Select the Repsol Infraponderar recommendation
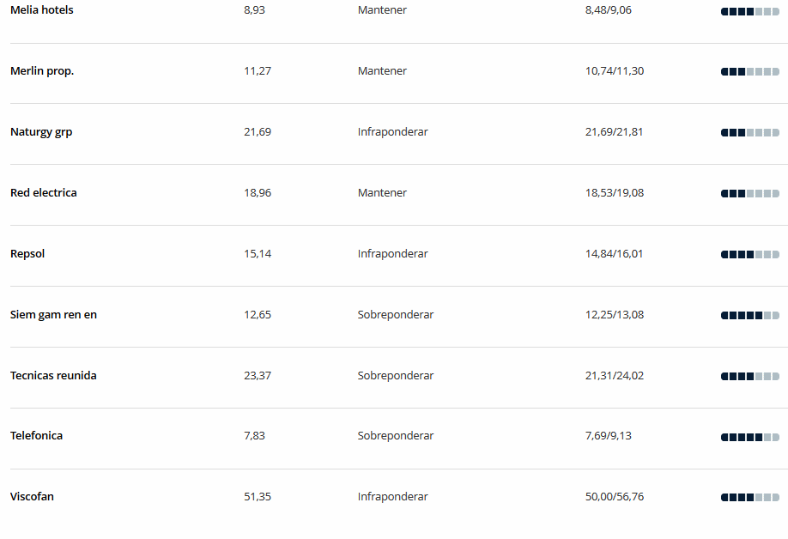 click(x=392, y=254)
